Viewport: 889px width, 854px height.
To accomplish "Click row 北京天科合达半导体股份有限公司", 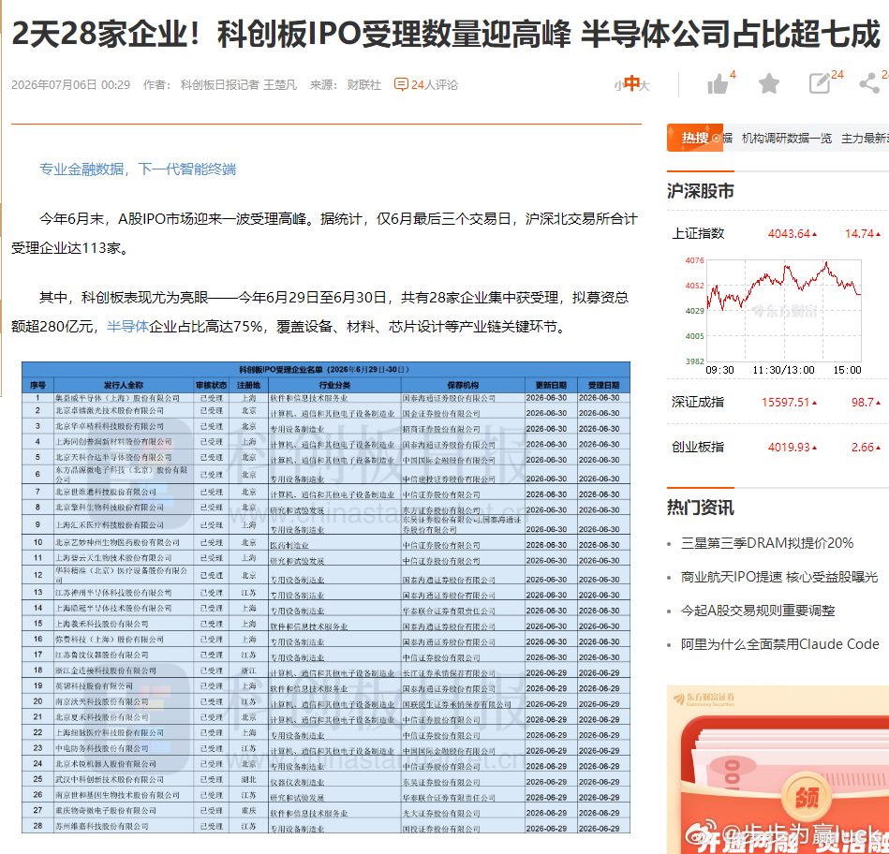I will pos(325,457).
